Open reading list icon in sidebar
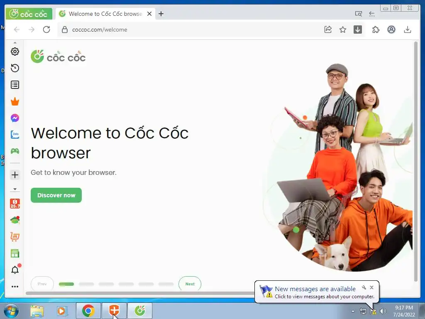 [15, 85]
